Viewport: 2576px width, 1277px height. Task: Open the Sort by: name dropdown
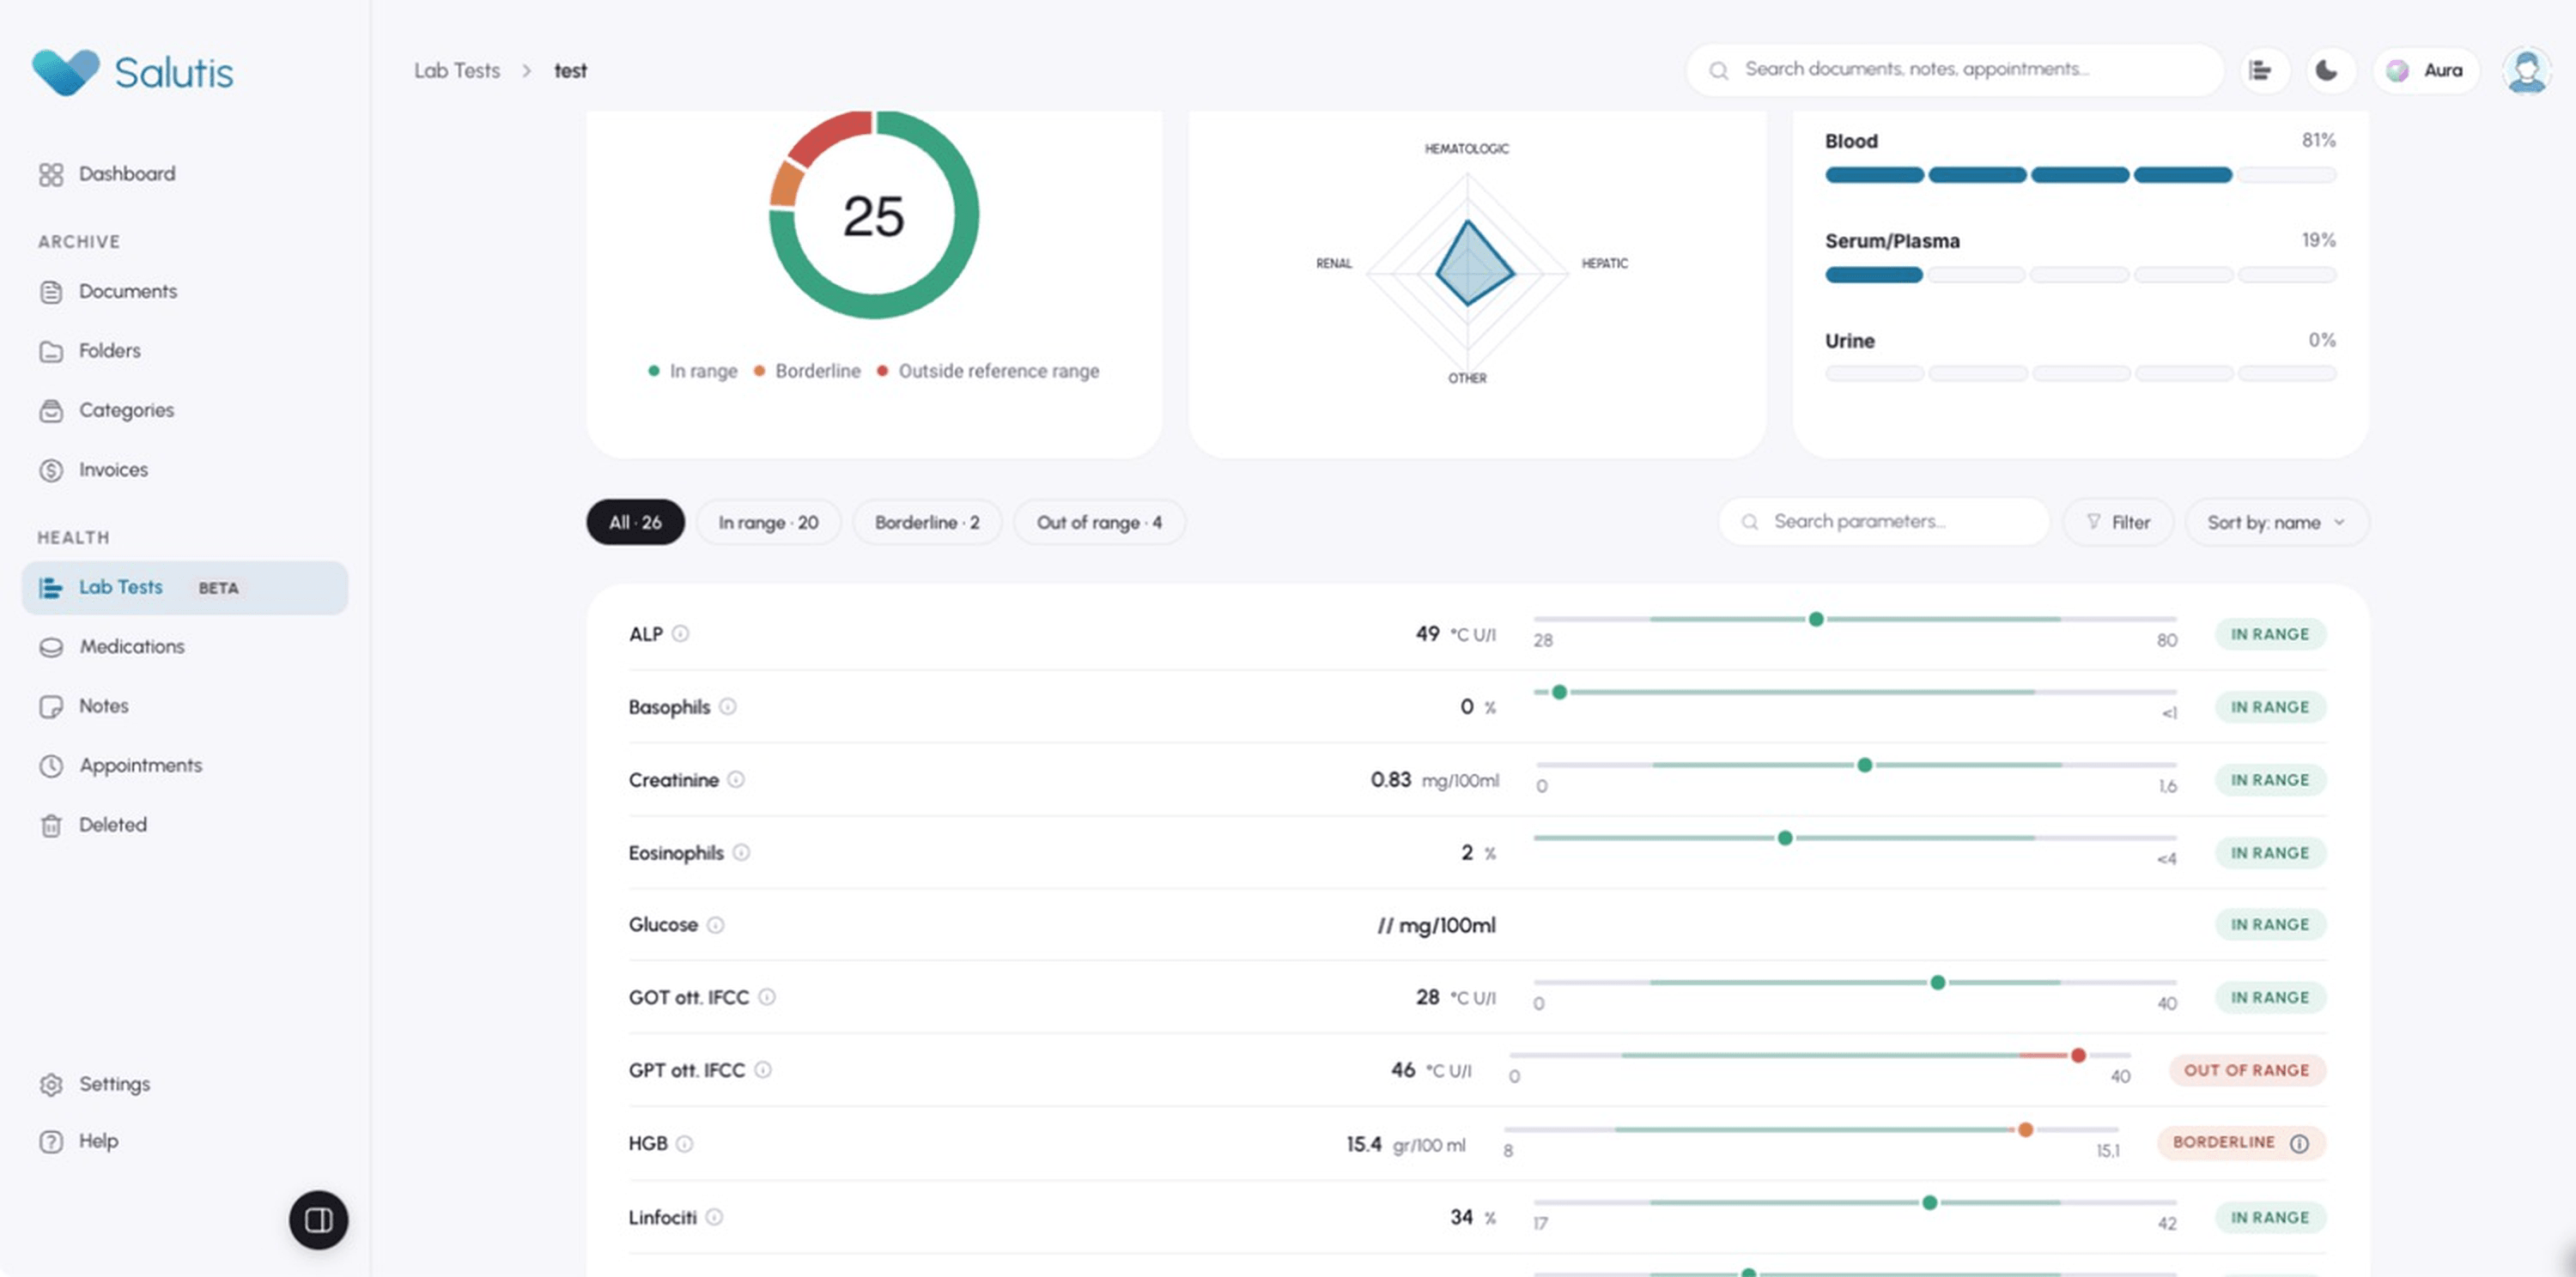[2276, 523]
